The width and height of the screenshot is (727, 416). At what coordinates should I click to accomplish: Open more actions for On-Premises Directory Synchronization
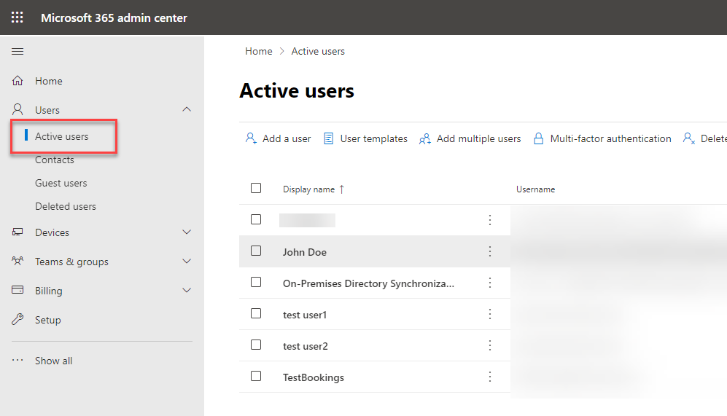[489, 283]
